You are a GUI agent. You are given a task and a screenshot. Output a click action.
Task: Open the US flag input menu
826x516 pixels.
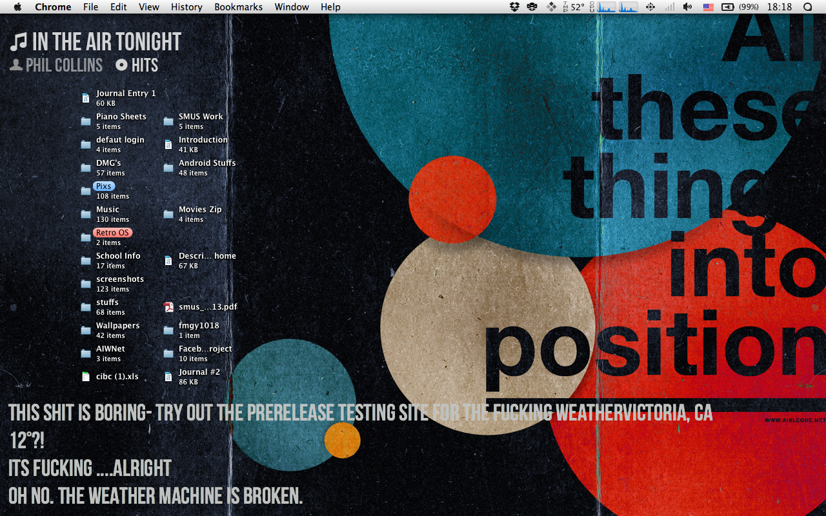coord(709,7)
